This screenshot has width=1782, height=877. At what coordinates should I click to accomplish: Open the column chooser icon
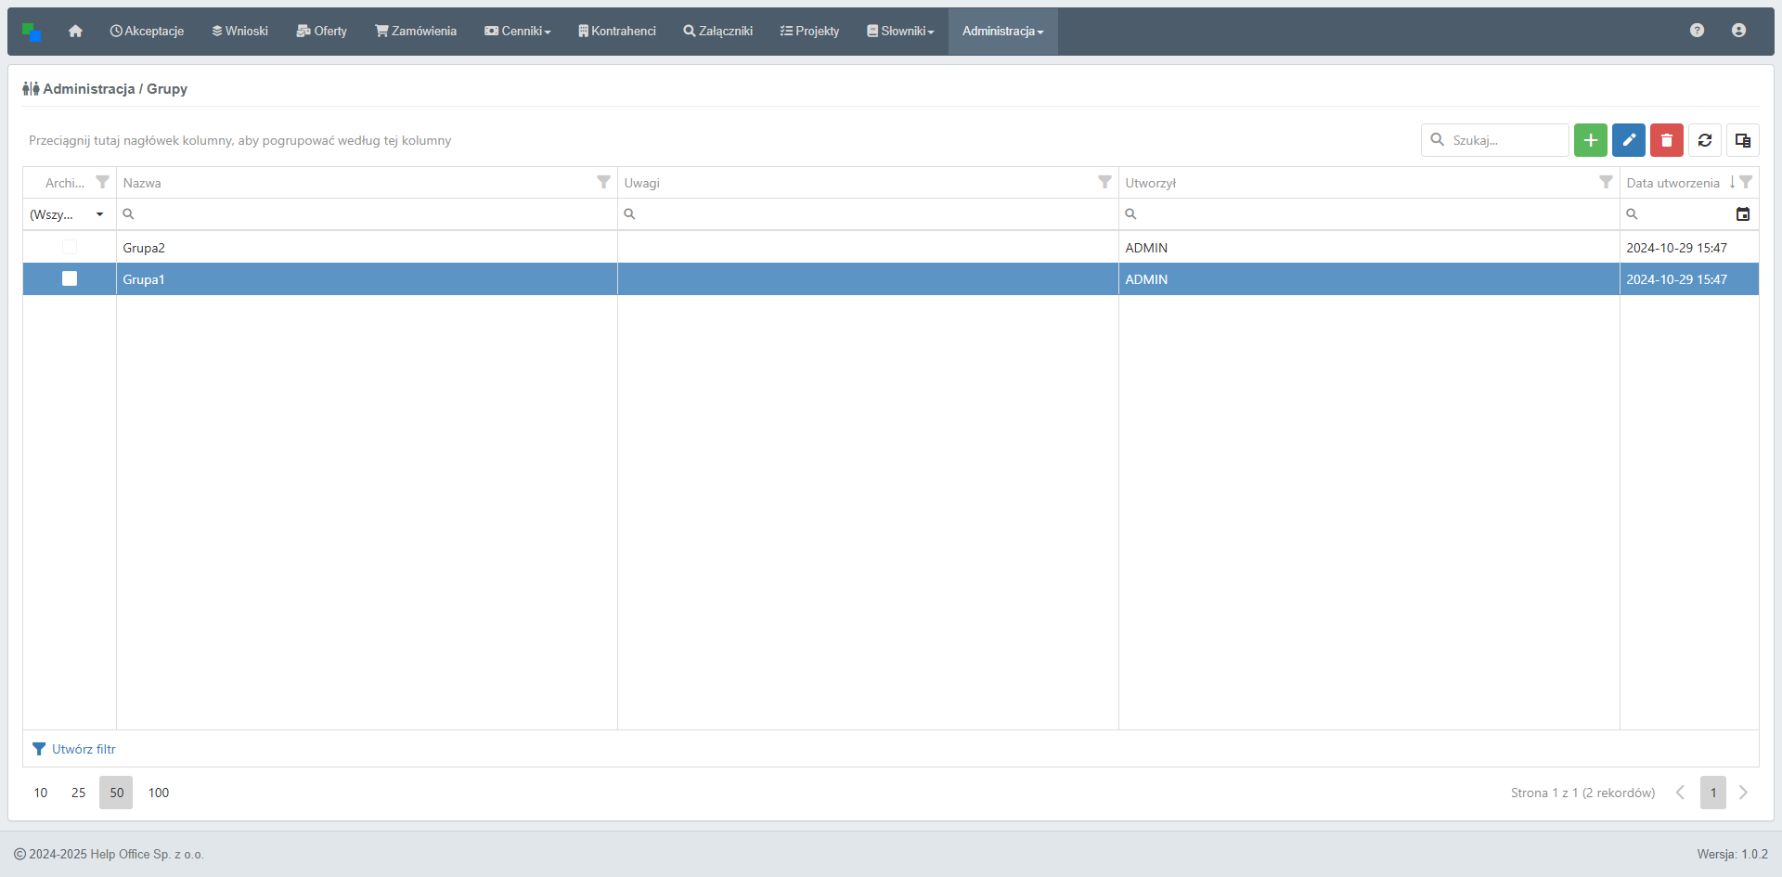point(1742,140)
